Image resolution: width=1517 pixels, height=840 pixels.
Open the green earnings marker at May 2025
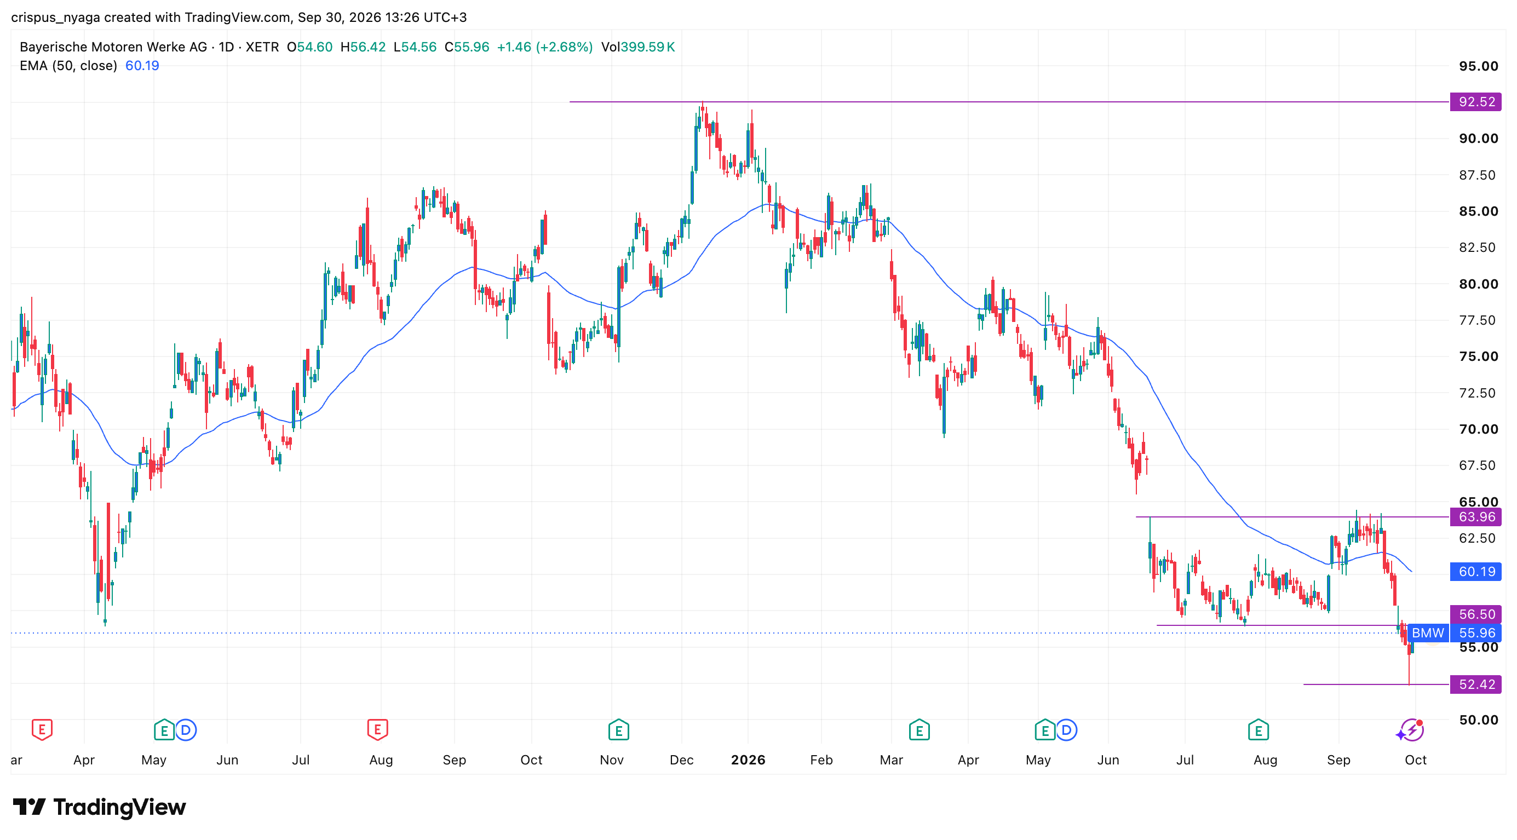[x=164, y=730]
